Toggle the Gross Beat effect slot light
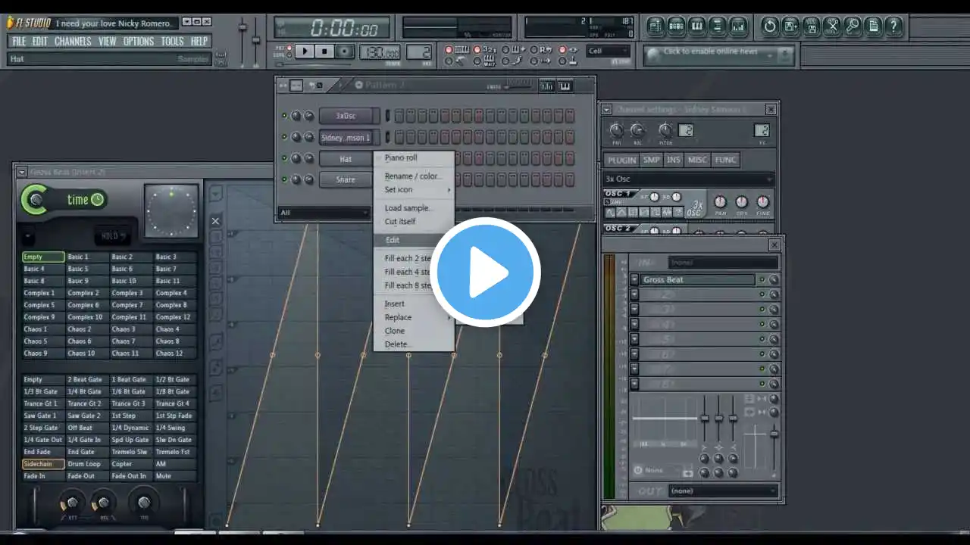970x545 pixels. 762,279
